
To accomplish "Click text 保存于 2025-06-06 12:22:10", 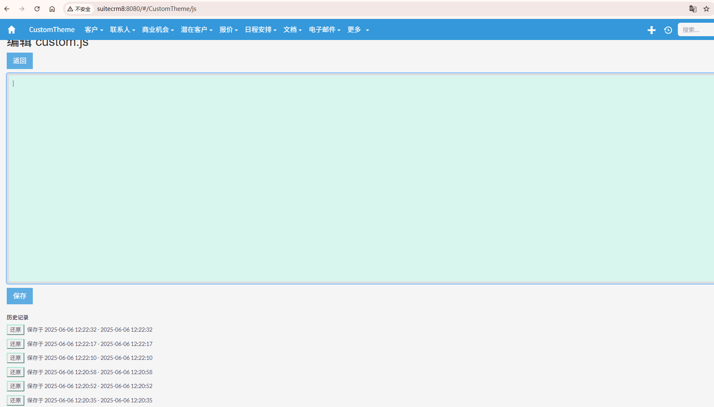I will 62,358.
